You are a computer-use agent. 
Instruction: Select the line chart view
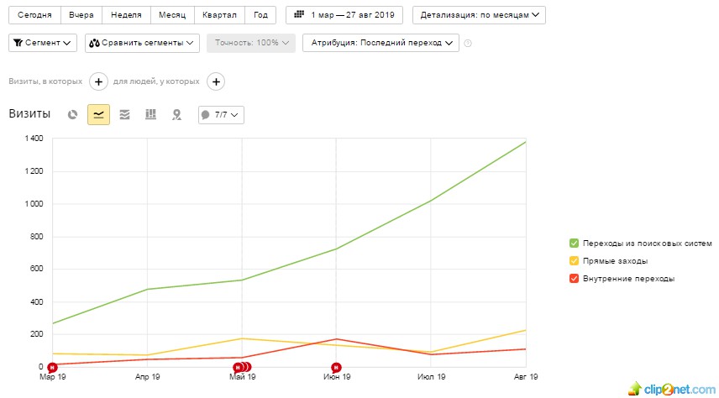pos(98,115)
